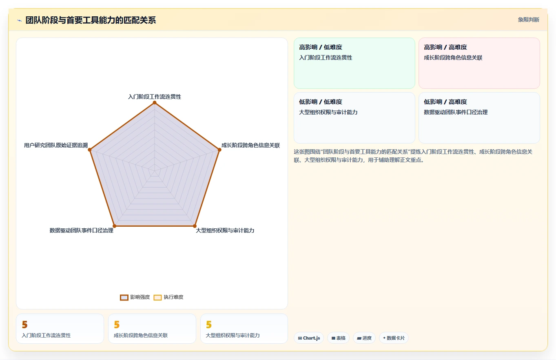Click stat card 成长阶段跨角色信息关联 showing 5

click(x=152, y=329)
